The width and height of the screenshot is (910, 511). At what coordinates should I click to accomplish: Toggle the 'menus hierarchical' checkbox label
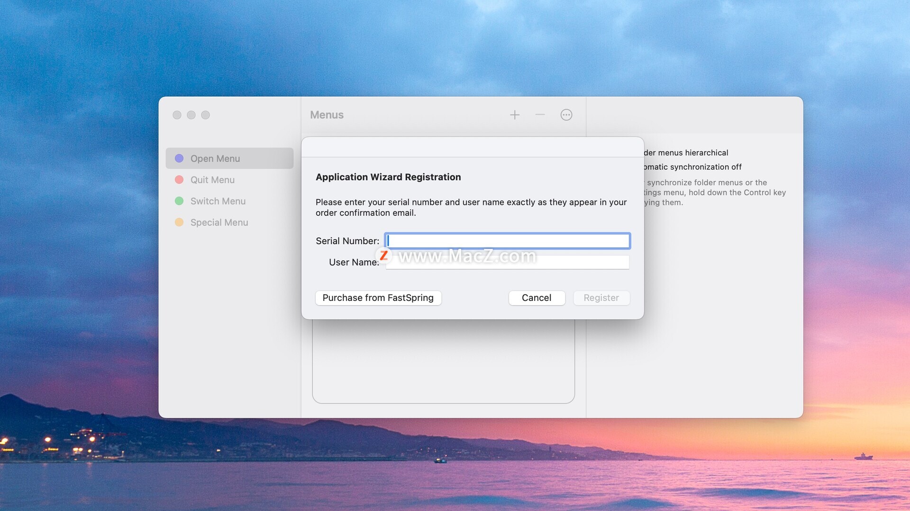tap(685, 153)
